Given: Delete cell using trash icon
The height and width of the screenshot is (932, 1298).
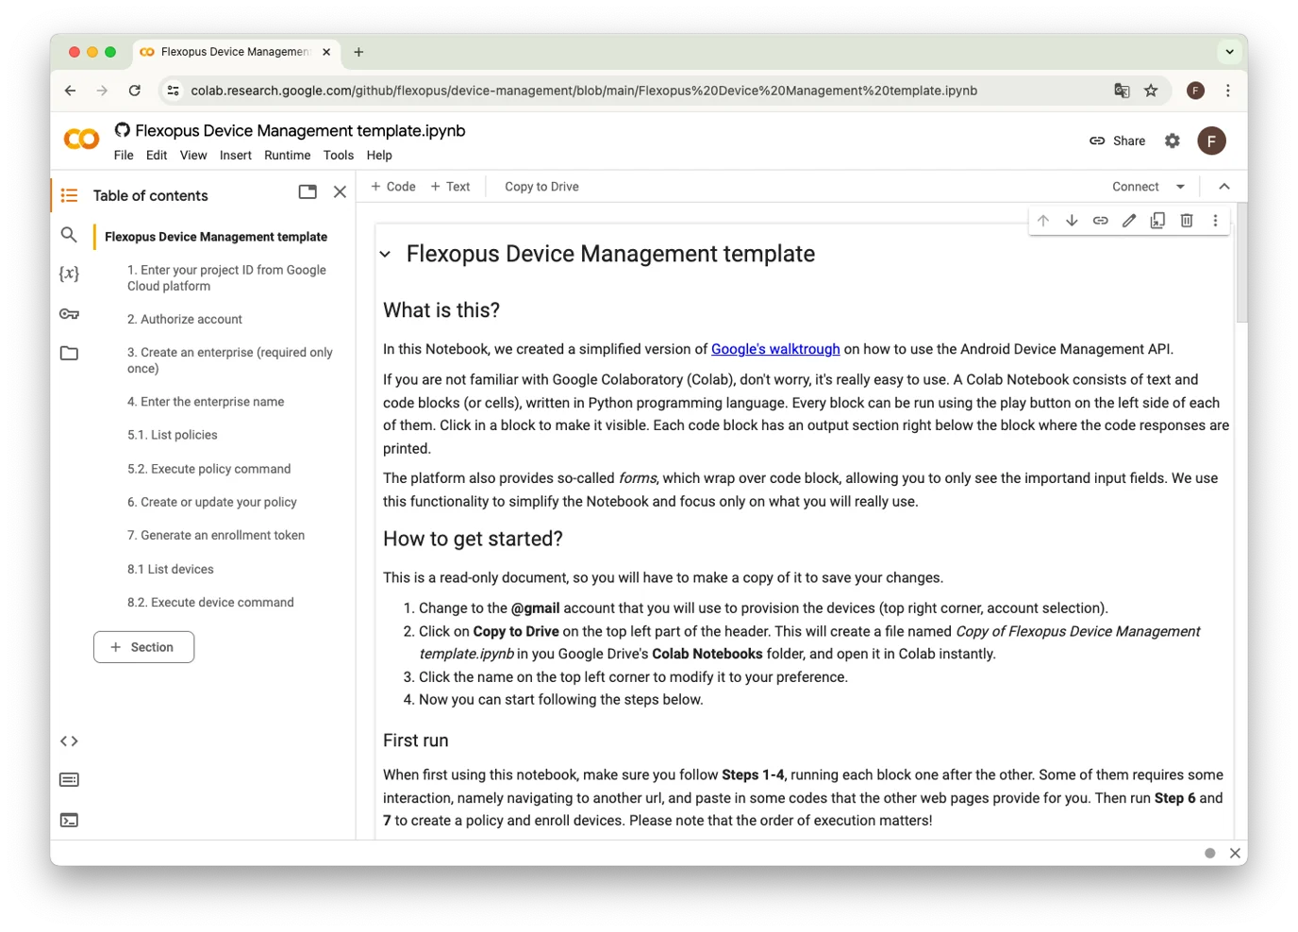Looking at the screenshot, I should (1186, 221).
